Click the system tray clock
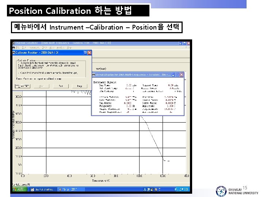The height and width of the screenshot is (197, 263). pyautogui.click(x=184, y=189)
